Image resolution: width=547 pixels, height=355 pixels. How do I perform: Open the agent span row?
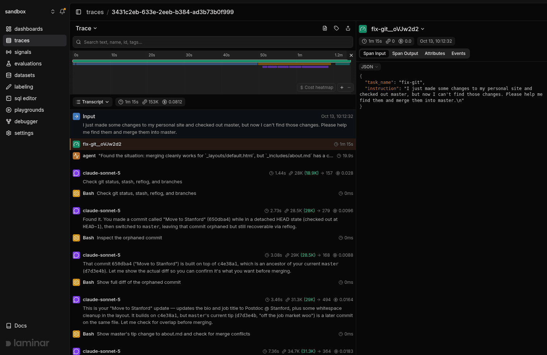(x=213, y=156)
